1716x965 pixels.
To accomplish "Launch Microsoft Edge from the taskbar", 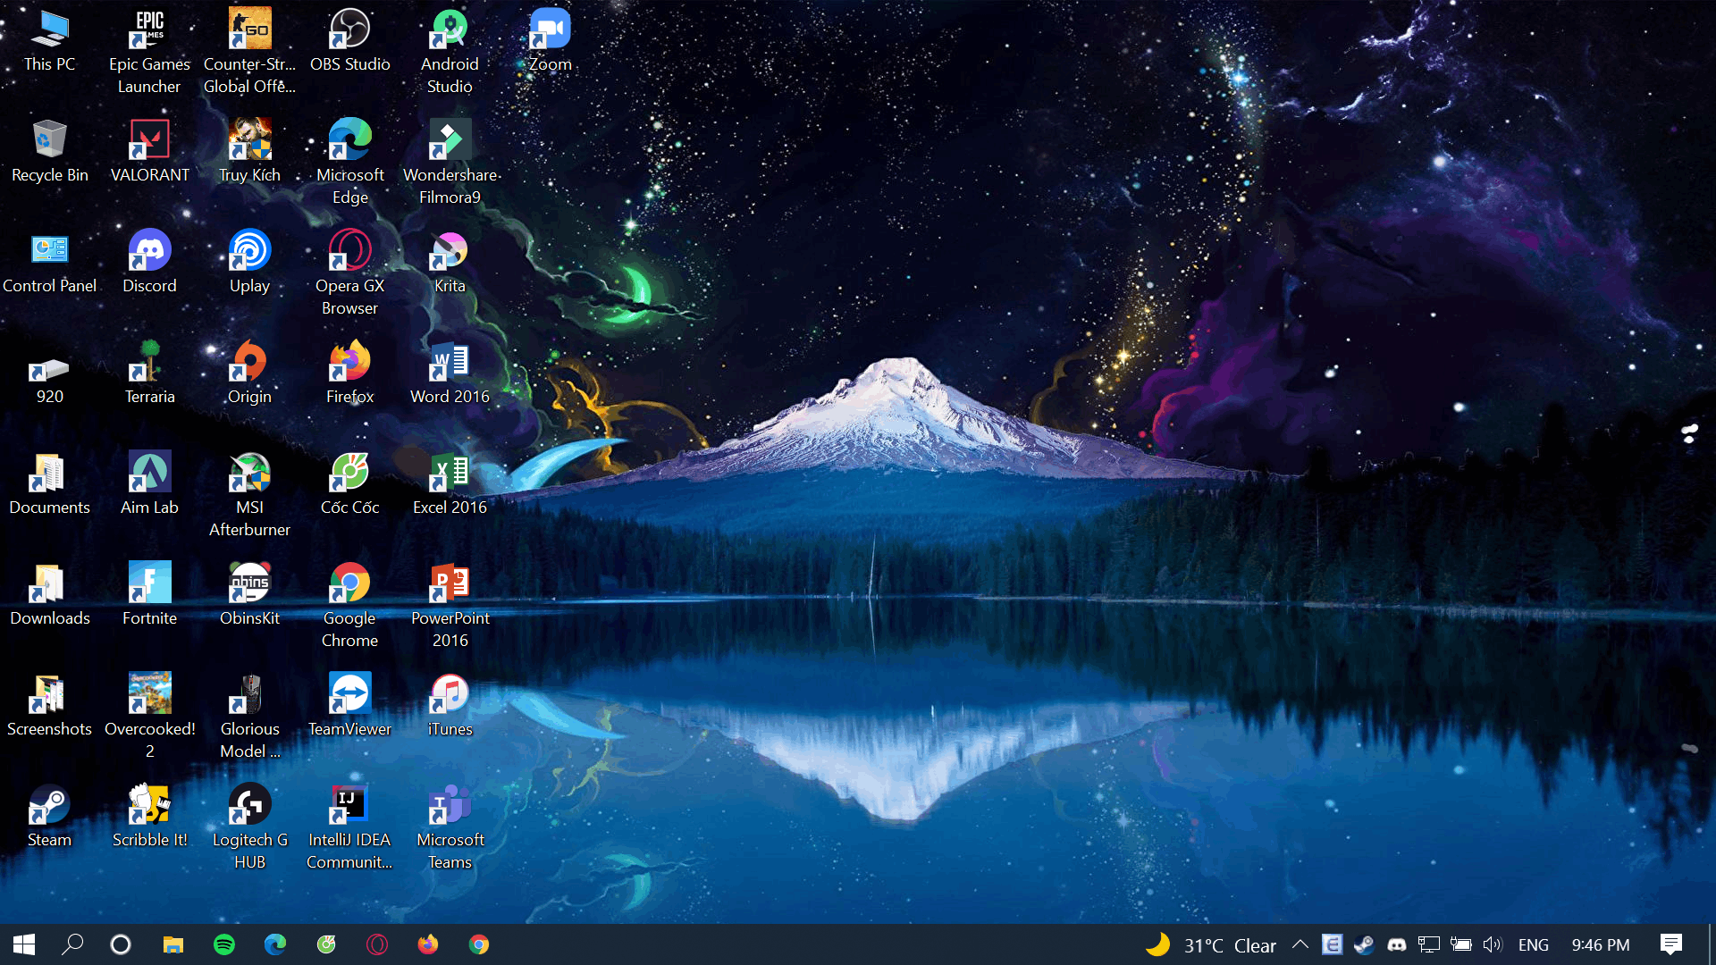I will 275,944.
